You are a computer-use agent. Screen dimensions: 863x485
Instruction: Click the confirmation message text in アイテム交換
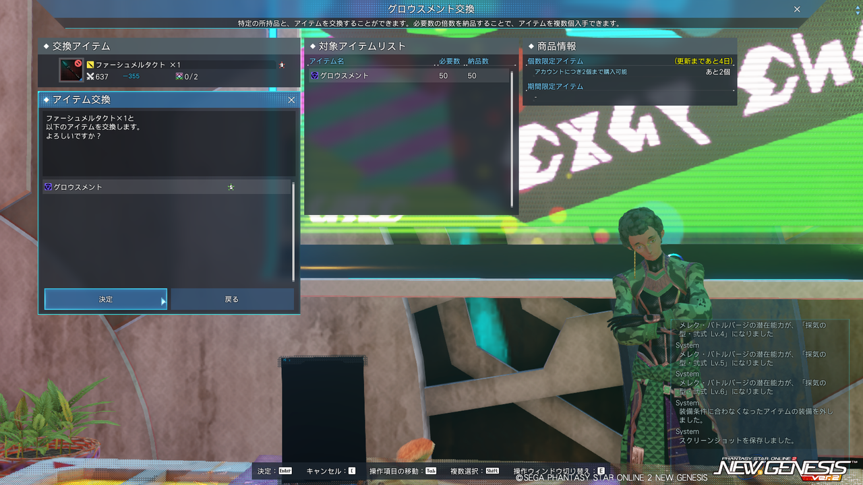coord(94,127)
